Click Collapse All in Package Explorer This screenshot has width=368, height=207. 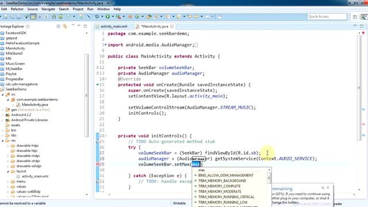pyautogui.click(x=59, y=26)
